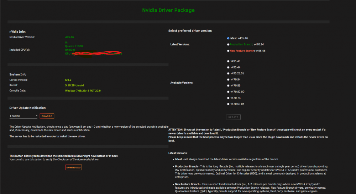The height and width of the screenshot is (194, 356).
Task: Click the compile date Wed Apr 7 text
Action: (83, 91)
